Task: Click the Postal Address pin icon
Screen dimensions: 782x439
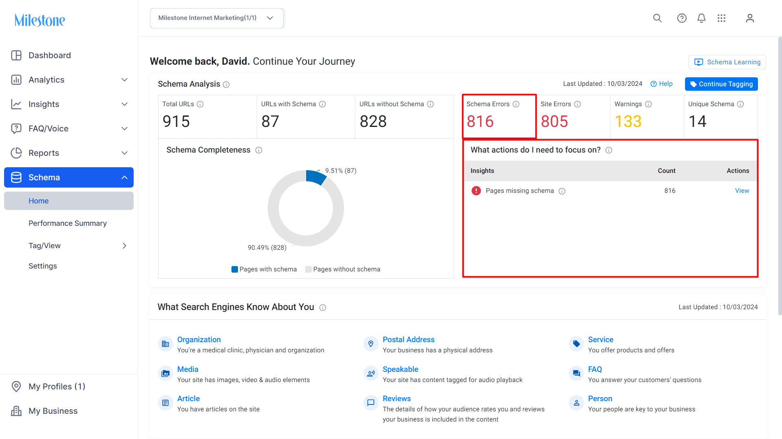Action: (371, 344)
